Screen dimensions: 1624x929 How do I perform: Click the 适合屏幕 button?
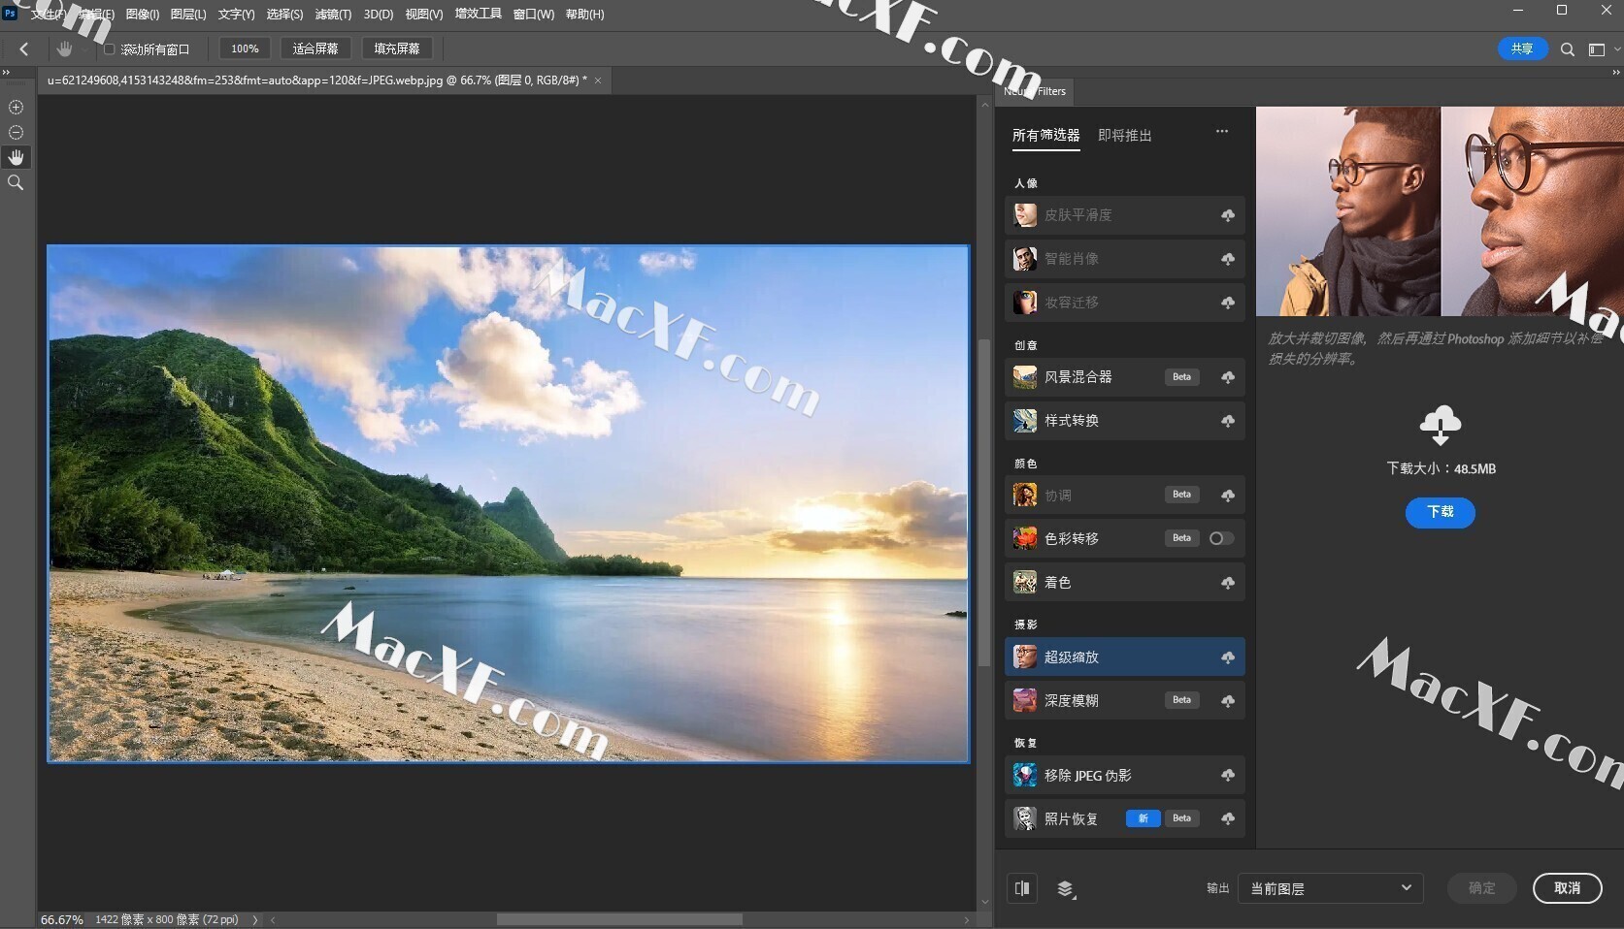pyautogui.click(x=315, y=48)
